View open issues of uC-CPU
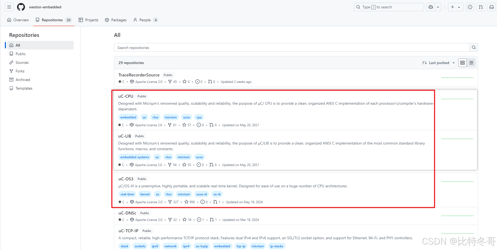 [200, 125]
